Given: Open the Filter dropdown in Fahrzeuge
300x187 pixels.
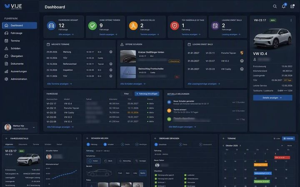Looking at the screenshot, I should (x=127, y=93).
